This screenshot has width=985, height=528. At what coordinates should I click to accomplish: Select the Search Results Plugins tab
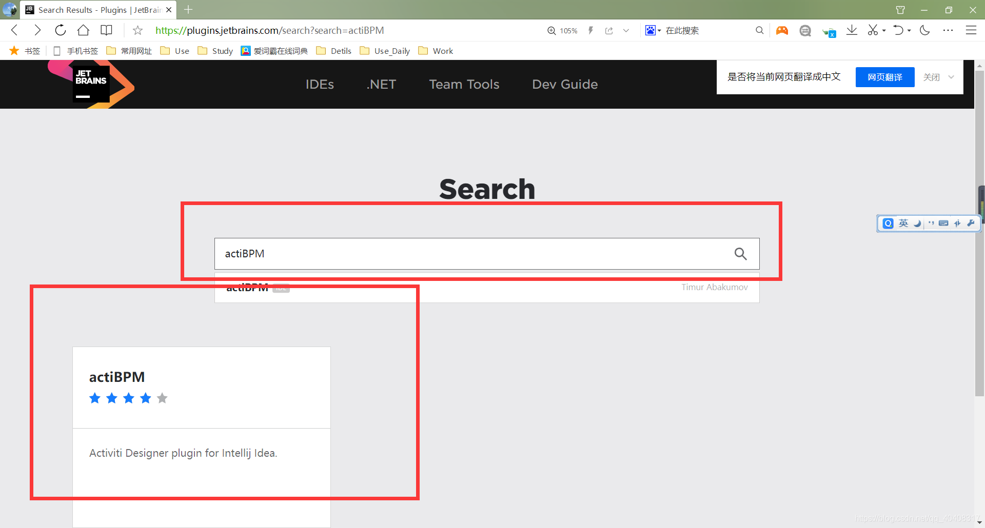tap(97, 10)
